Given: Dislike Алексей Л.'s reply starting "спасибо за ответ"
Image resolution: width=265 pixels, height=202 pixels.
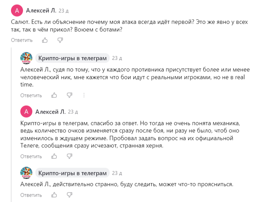Looking at the screenshot, I should point(69,156).
